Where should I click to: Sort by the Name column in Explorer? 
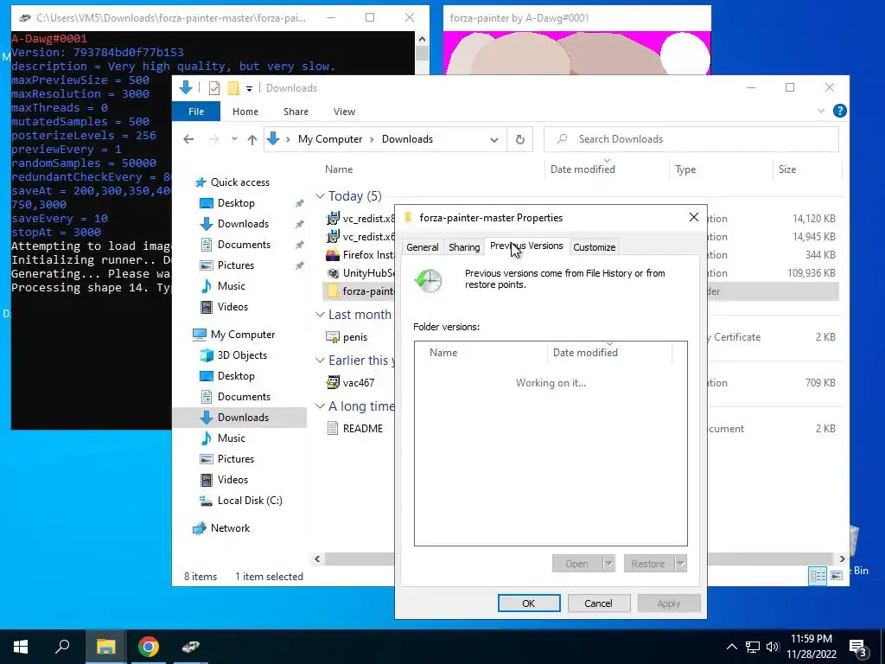click(x=339, y=169)
